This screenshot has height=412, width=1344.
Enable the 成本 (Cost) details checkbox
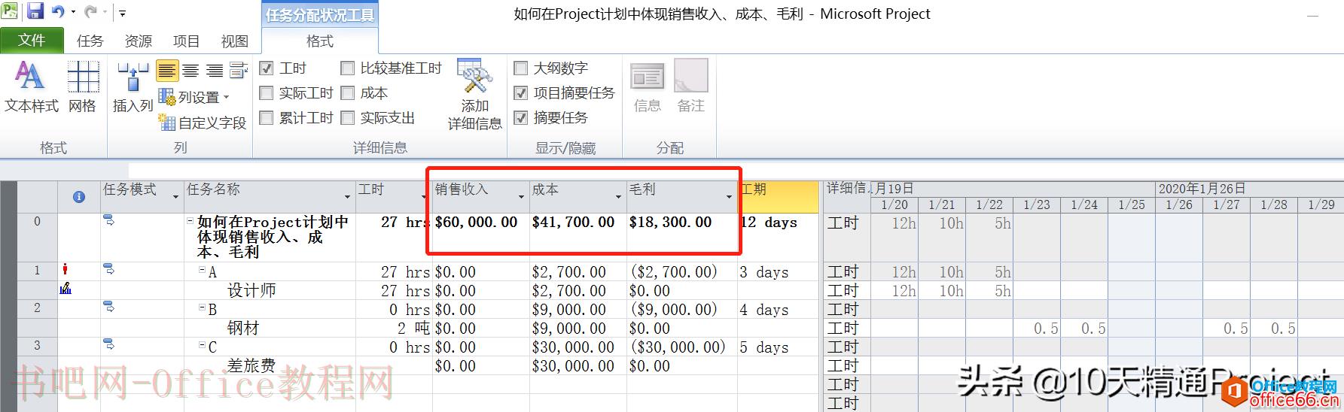tap(347, 93)
